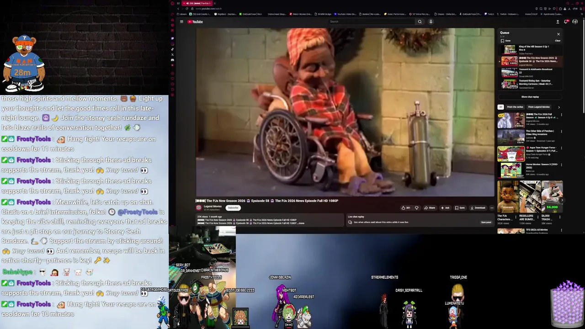Screen dimensions: 585x329
Task: Open options for Home Movies Season 3
Action: point(561,165)
